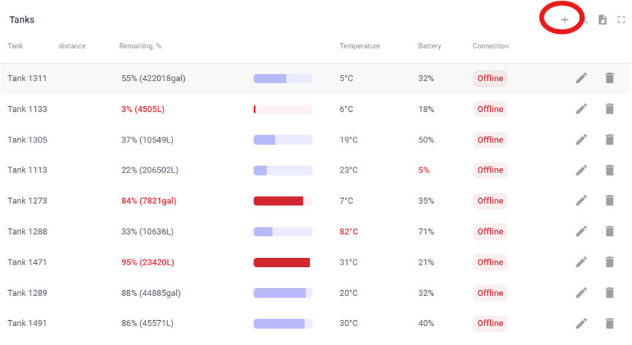632x345 pixels.
Task: Click the plus icon to add tank
Action: pyautogui.click(x=564, y=20)
